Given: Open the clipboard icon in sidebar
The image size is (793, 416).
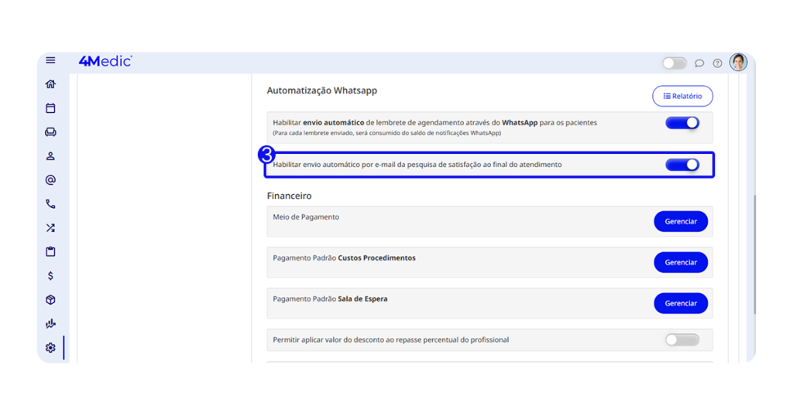Looking at the screenshot, I should [50, 252].
